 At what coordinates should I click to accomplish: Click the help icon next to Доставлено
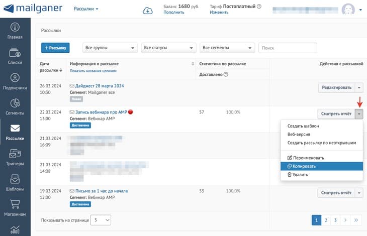pyautogui.click(x=226, y=74)
